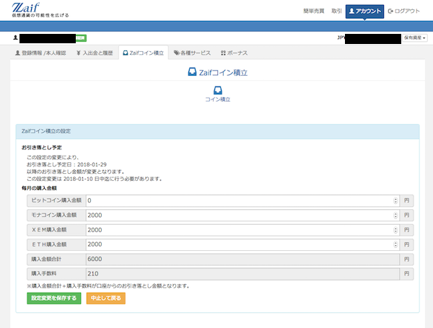Click the コイン積立 inbox icon

tap(218, 90)
